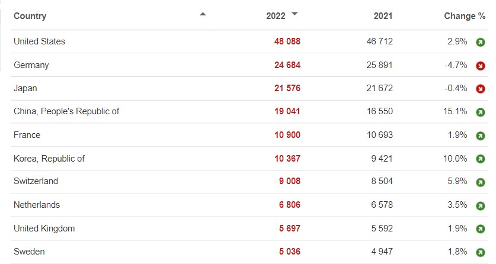Click the 48 088 value for 2022
The height and width of the screenshot is (264, 496).
[x=287, y=41]
